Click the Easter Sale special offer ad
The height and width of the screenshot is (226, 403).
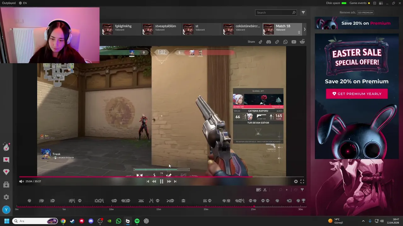(357, 96)
